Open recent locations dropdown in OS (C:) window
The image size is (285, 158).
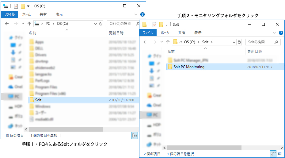tap(23, 24)
